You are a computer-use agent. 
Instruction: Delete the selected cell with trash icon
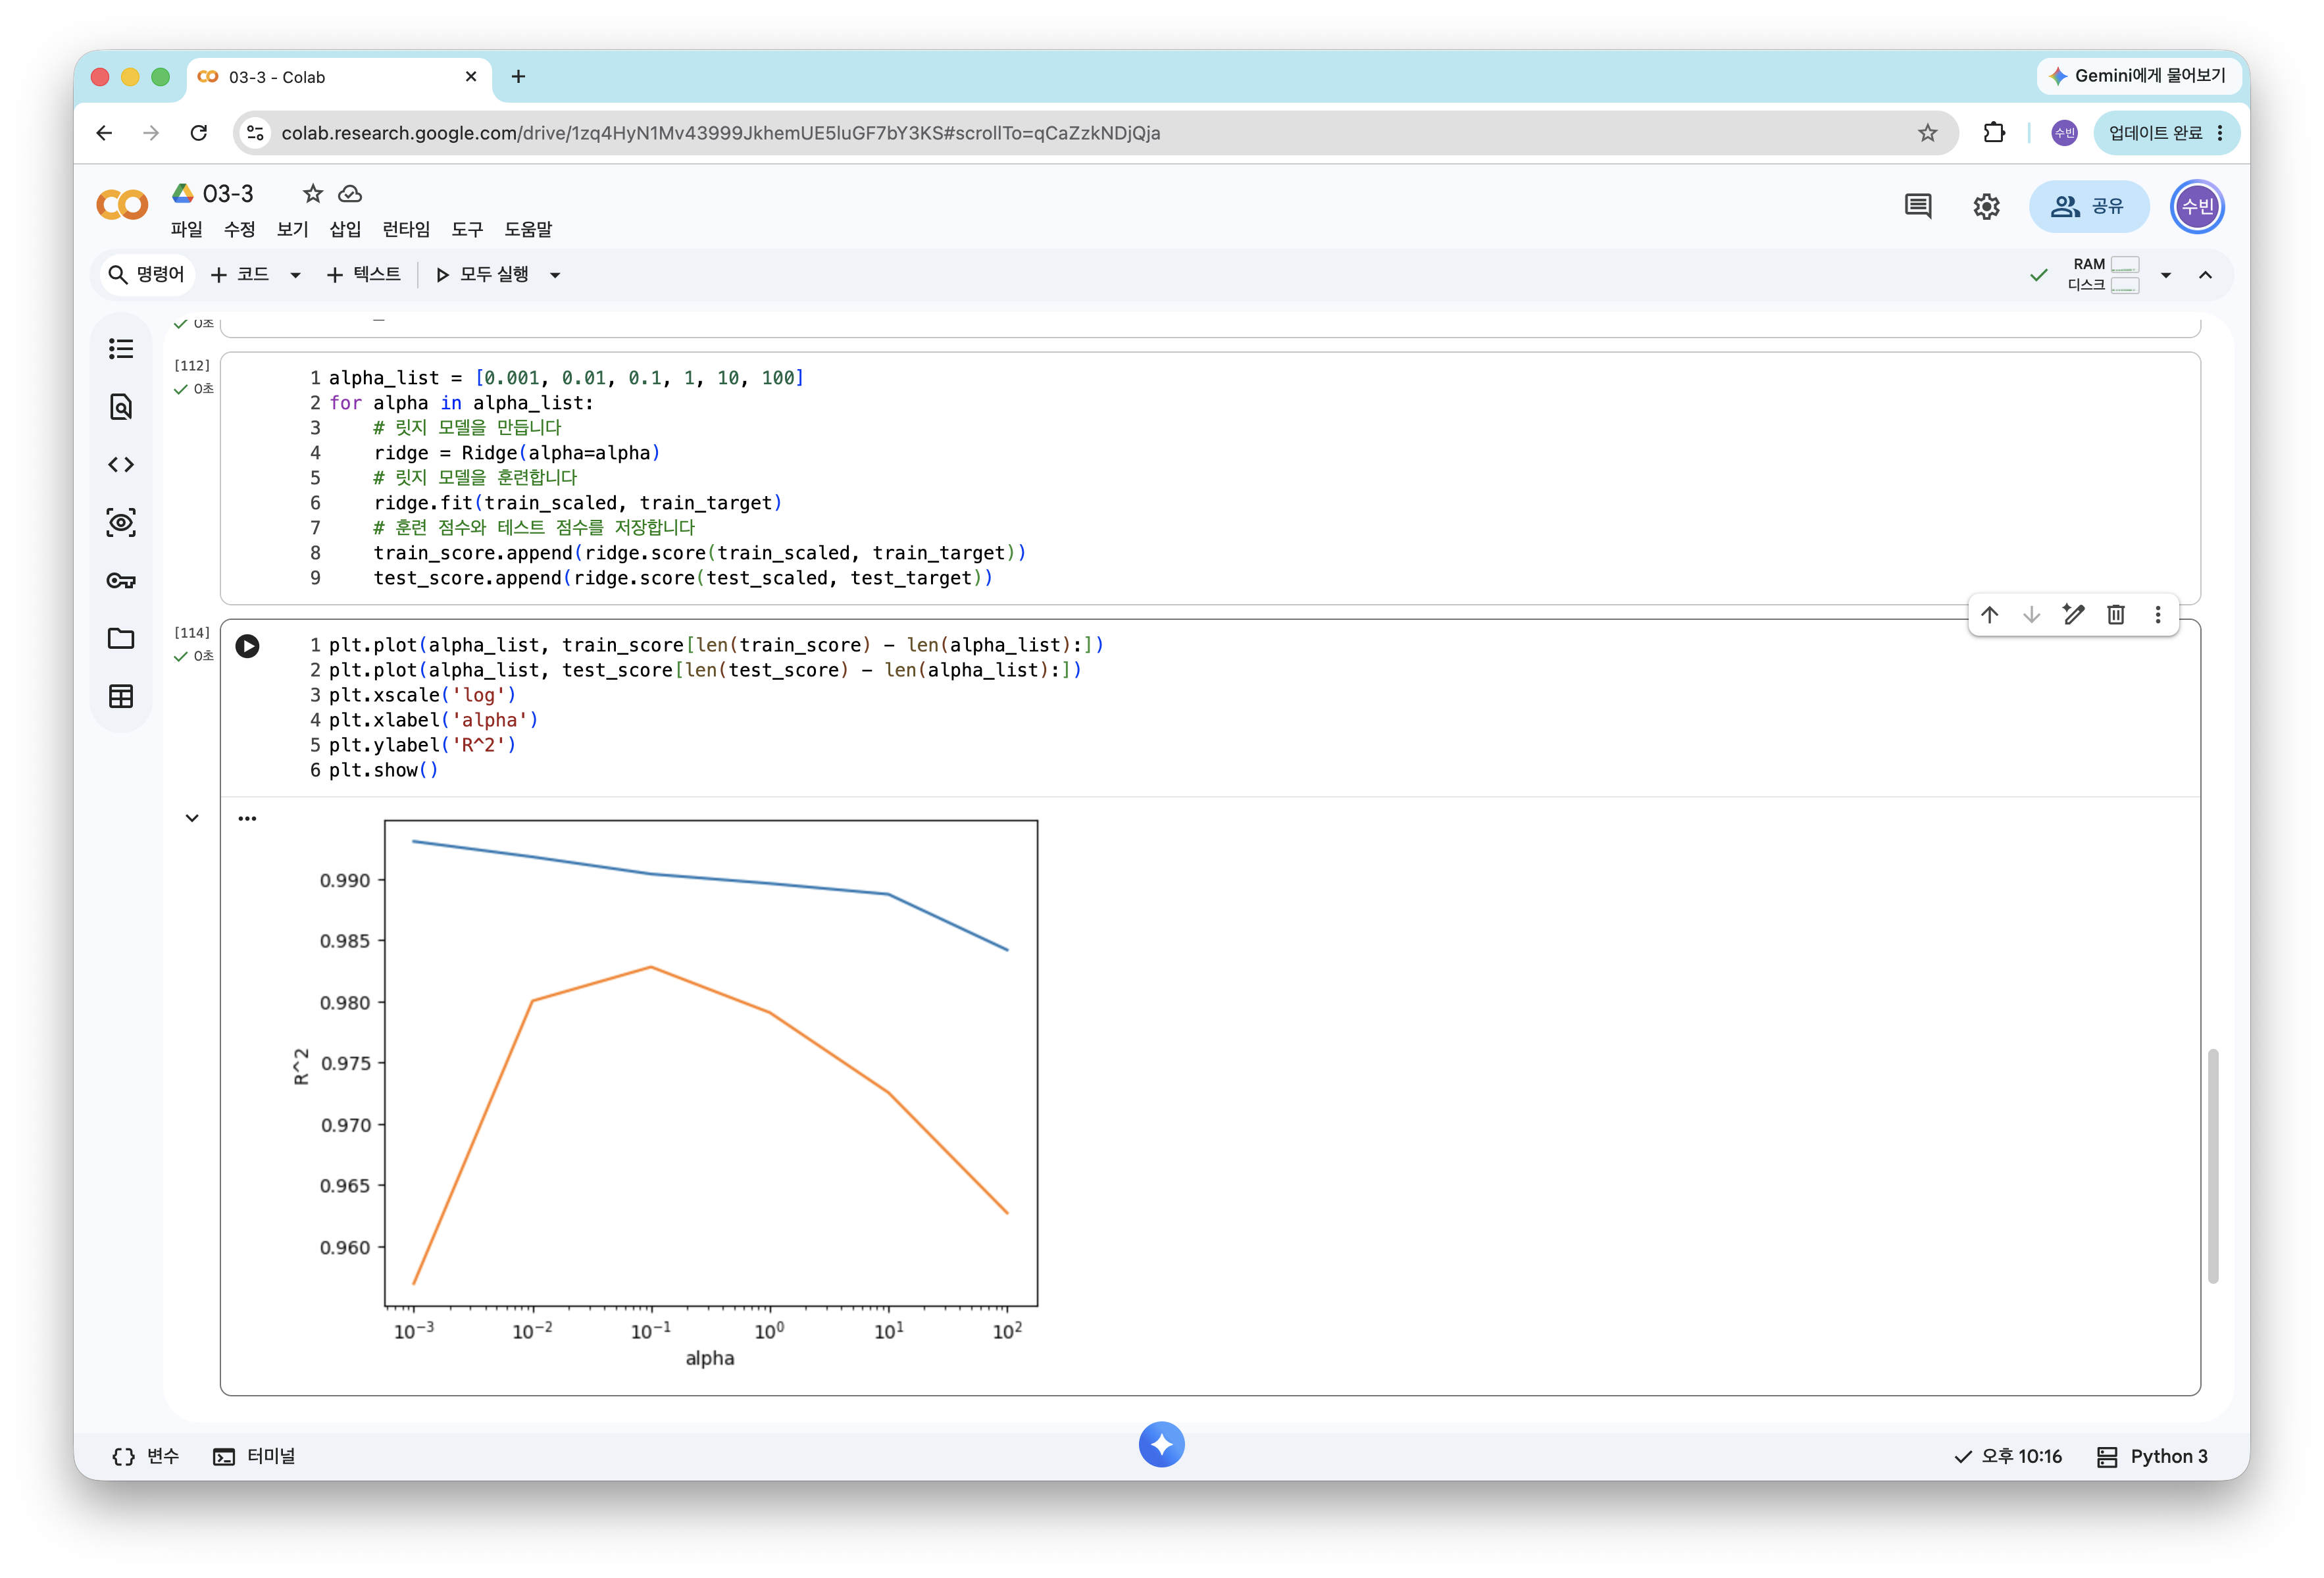(2116, 615)
